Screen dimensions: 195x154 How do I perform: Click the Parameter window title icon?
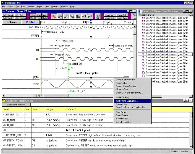(x=4, y=101)
